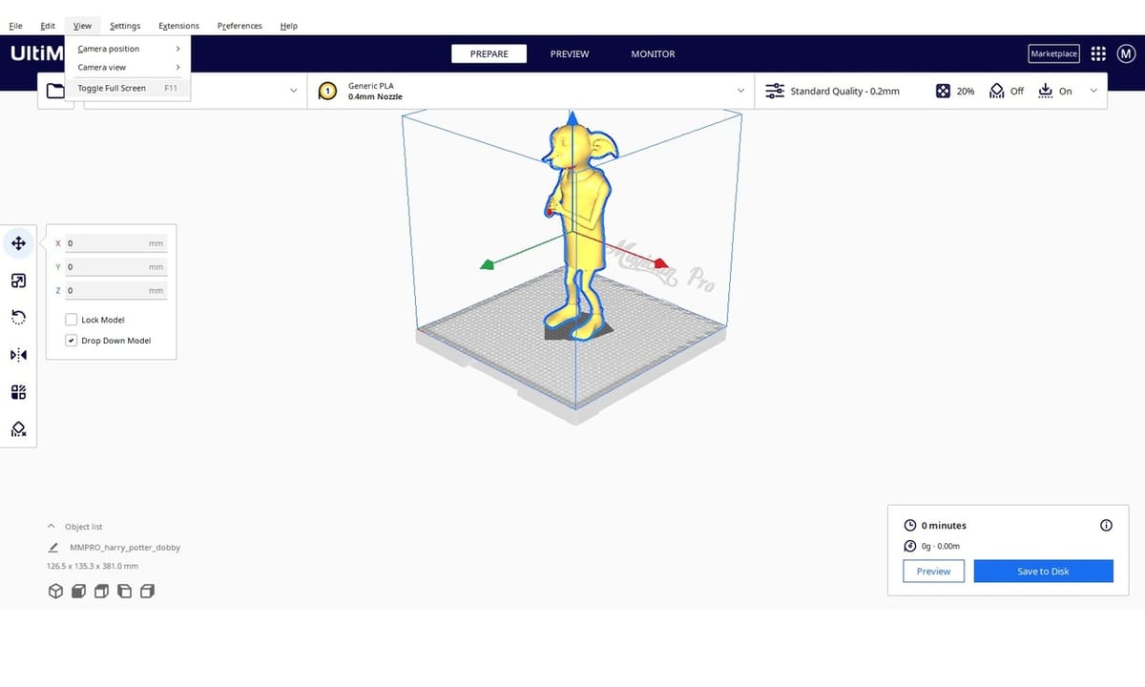Click Save to Disk button

pyautogui.click(x=1043, y=571)
